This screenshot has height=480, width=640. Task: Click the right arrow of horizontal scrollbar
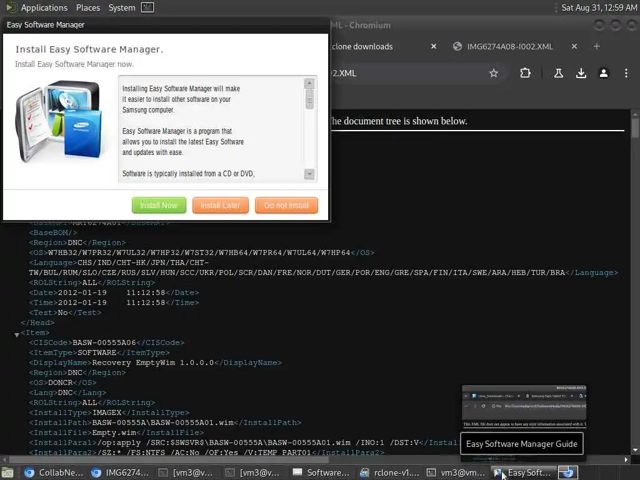coord(626,459)
